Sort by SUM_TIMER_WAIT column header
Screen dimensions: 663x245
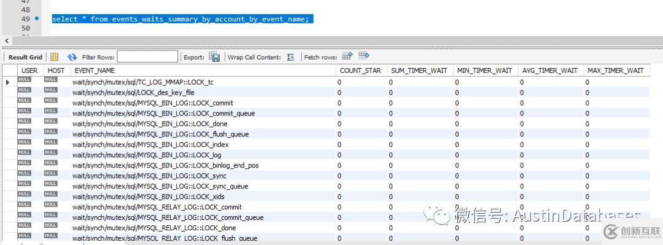coord(419,71)
